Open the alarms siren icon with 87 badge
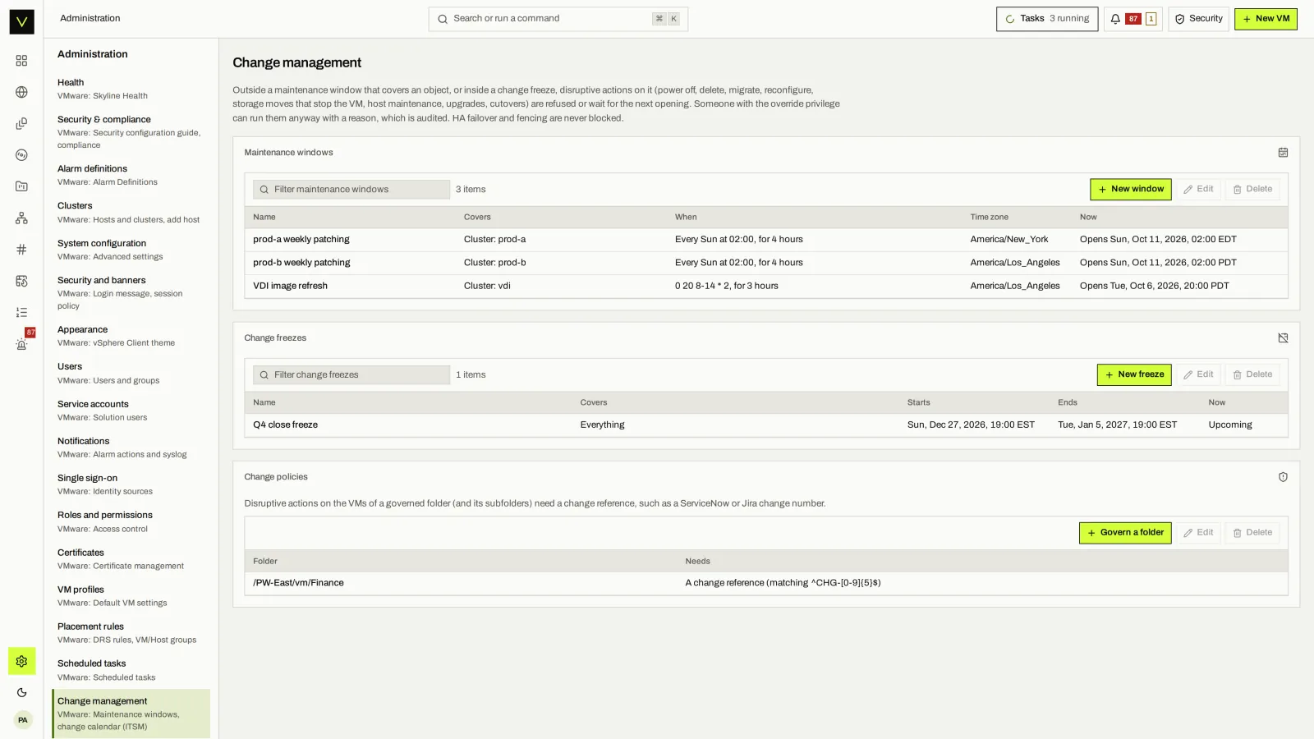The width and height of the screenshot is (1314, 739). pyautogui.click(x=21, y=344)
